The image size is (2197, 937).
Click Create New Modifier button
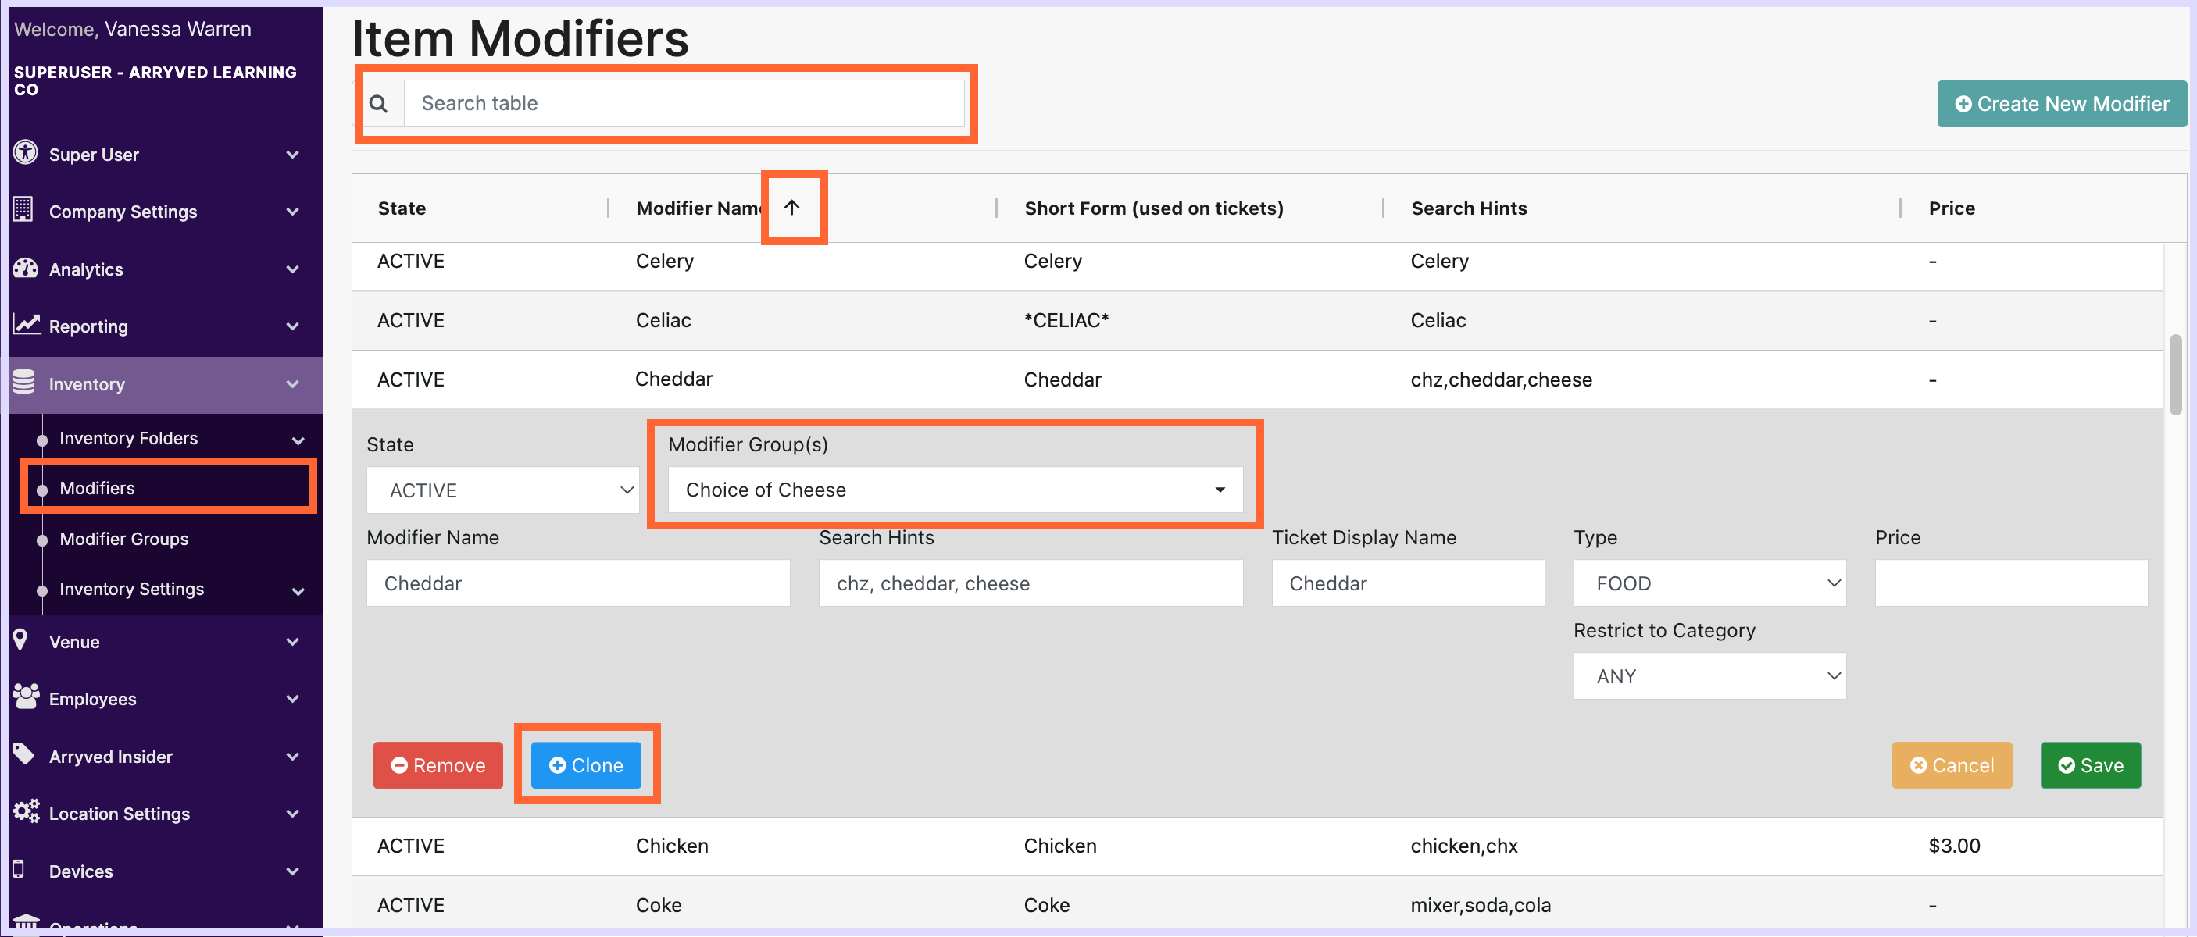[2060, 104]
